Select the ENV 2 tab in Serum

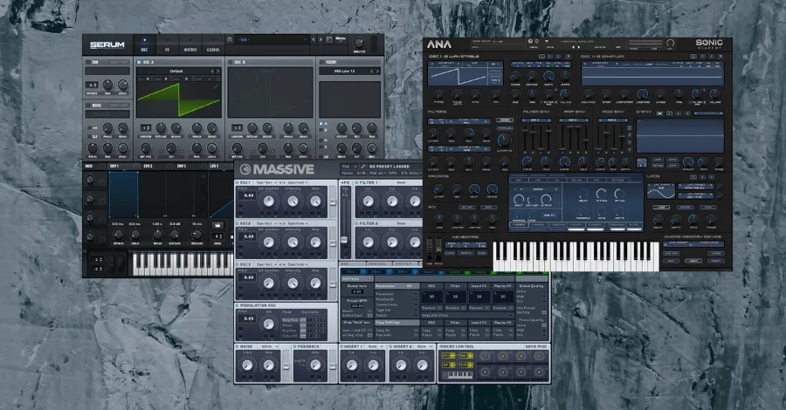[x=148, y=167]
